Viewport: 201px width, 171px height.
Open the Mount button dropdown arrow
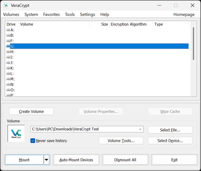[x=47, y=160]
